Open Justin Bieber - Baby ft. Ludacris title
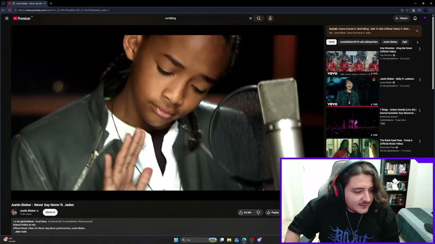Image resolution: width=435 pixels, height=244 pixels. pos(397,79)
